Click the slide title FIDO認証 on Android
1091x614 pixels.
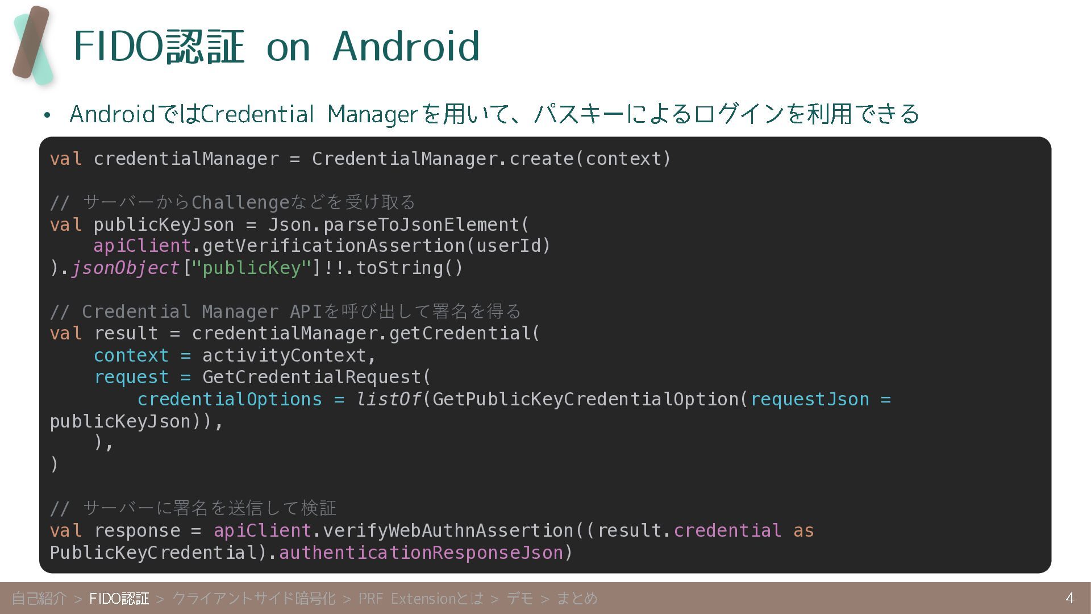tap(277, 47)
